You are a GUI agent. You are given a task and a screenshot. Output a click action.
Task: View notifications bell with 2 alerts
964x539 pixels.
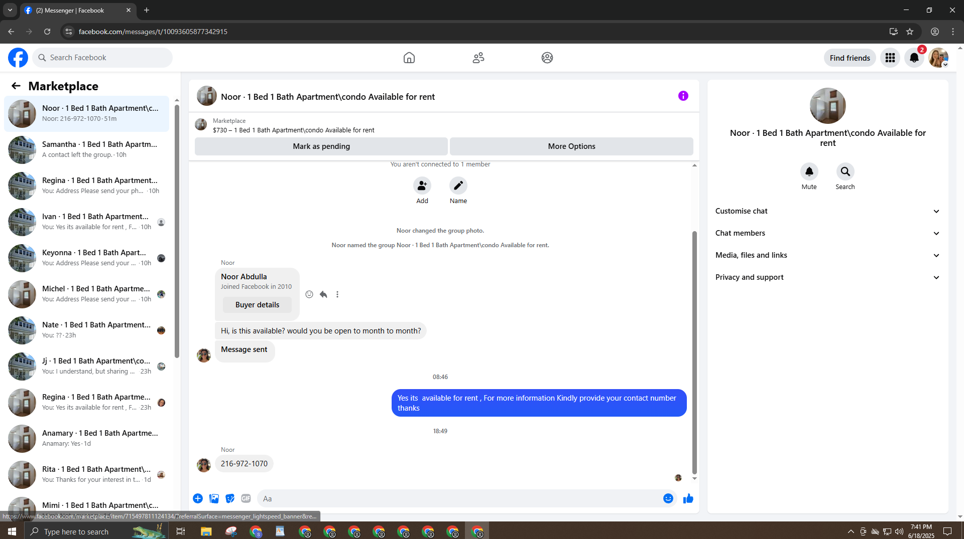click(x=914, y=58)
